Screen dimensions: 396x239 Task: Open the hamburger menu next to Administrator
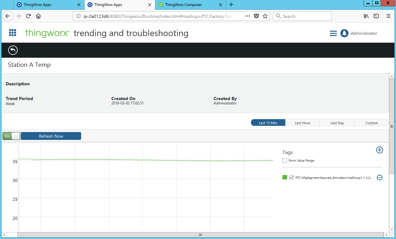coord(333,33)
